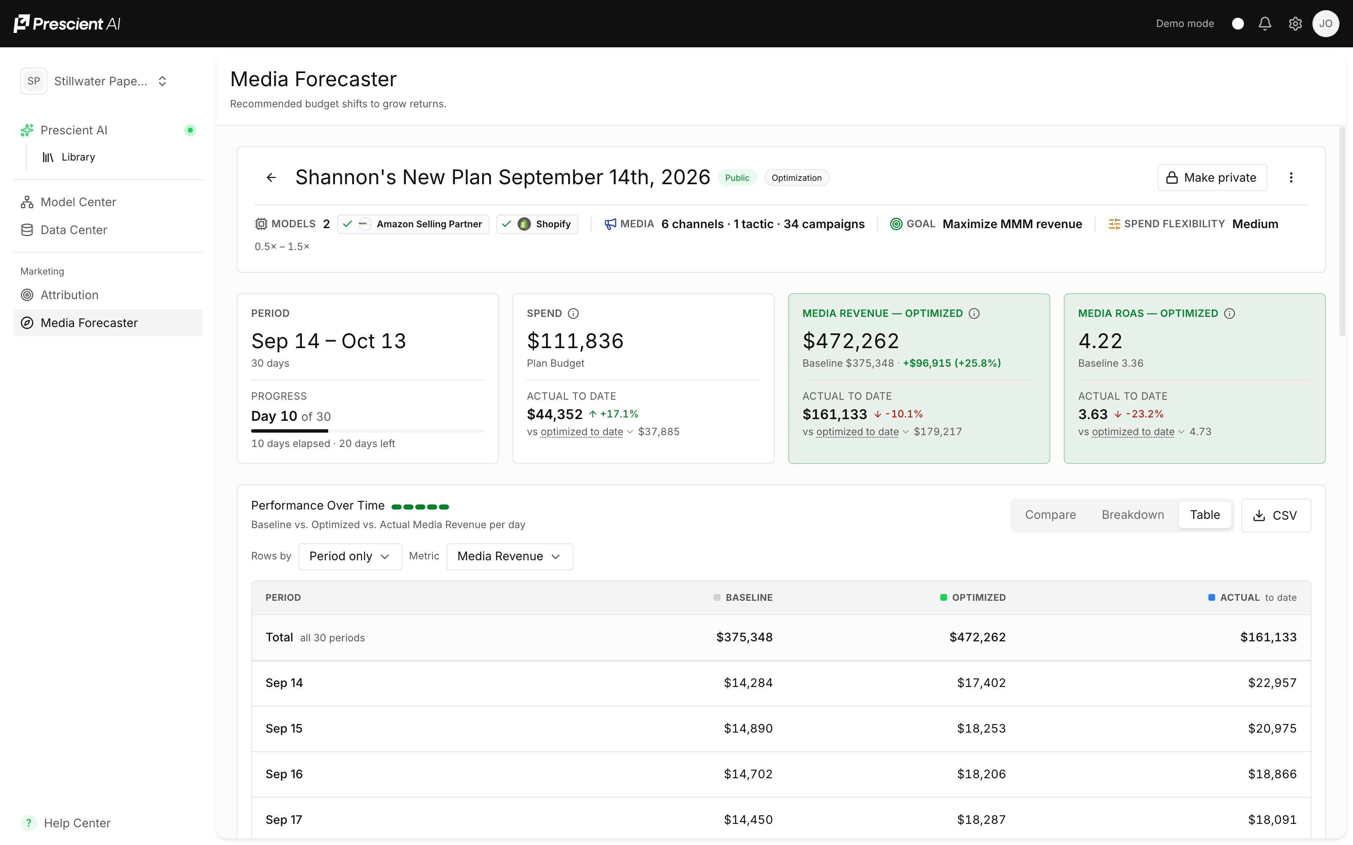Expand the spend 'optimized to date' comparison dropdown
This screenshot has width=1353, height=845.
click(586, 432)
